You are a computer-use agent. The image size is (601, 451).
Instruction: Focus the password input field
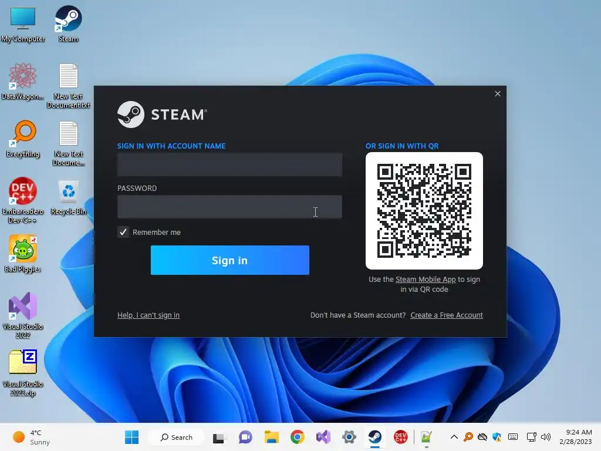coord(229,207)
